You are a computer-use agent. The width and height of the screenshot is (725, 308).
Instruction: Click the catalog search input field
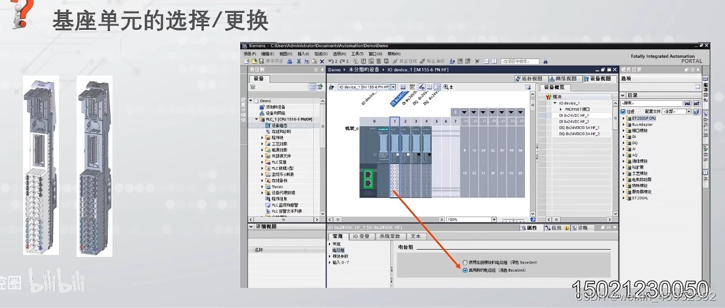click(x=651, y=103)
